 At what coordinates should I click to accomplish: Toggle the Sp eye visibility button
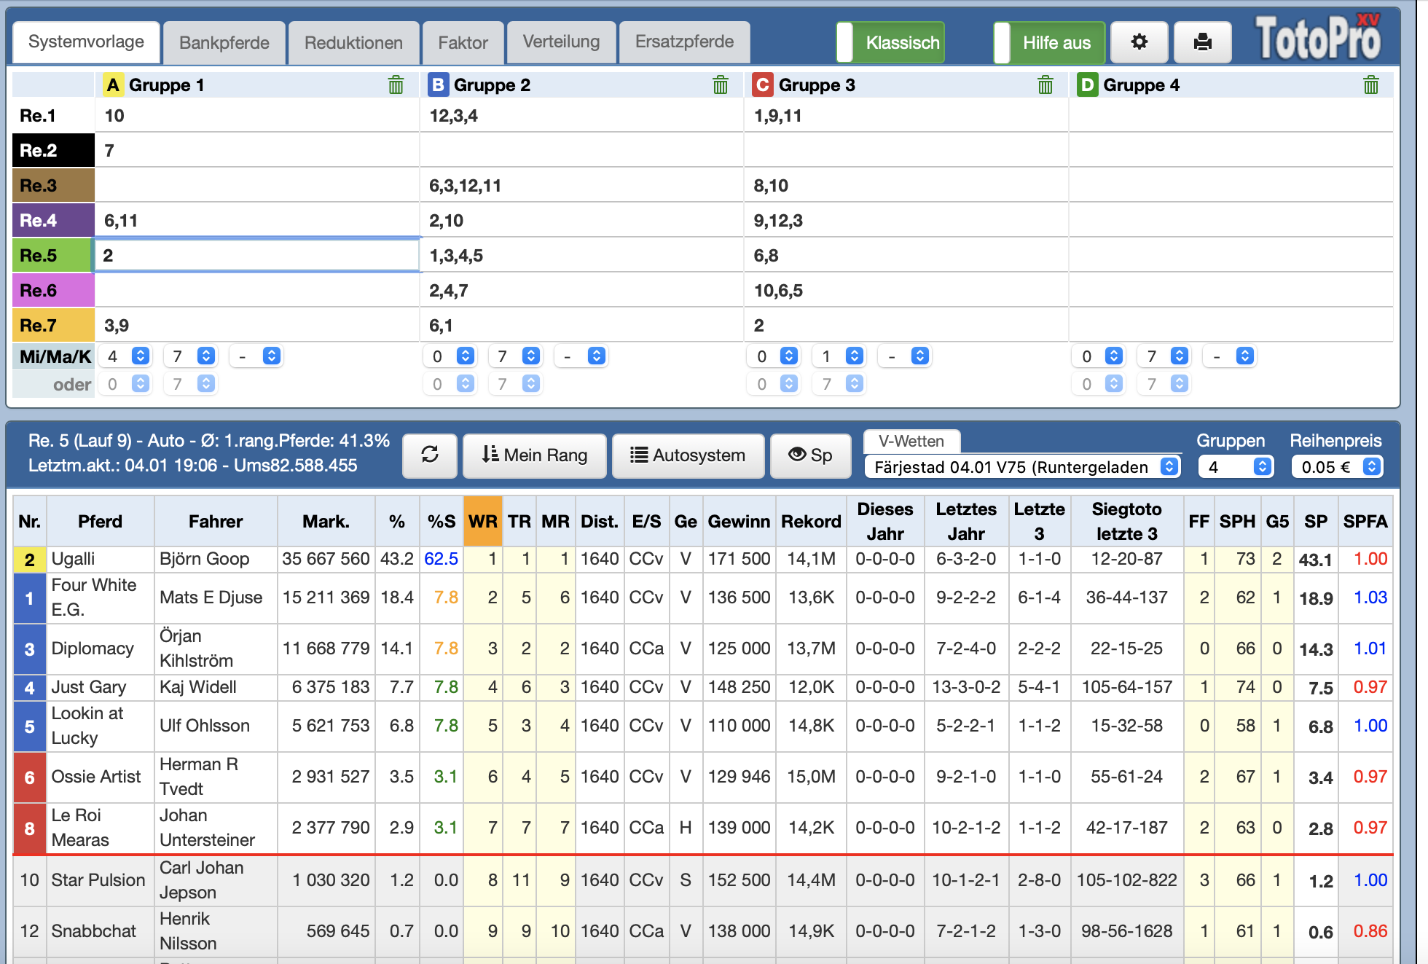(810, 455)
